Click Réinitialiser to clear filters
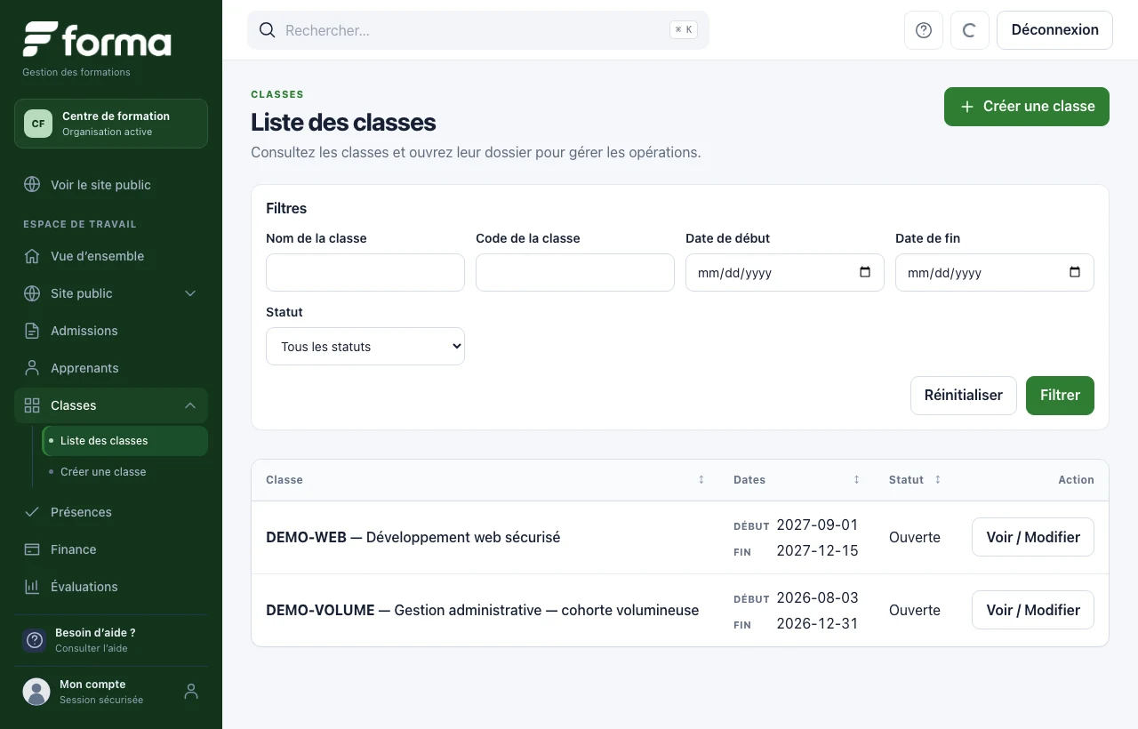This screenshot has width=1138, height=729. (x=964, y=396)
